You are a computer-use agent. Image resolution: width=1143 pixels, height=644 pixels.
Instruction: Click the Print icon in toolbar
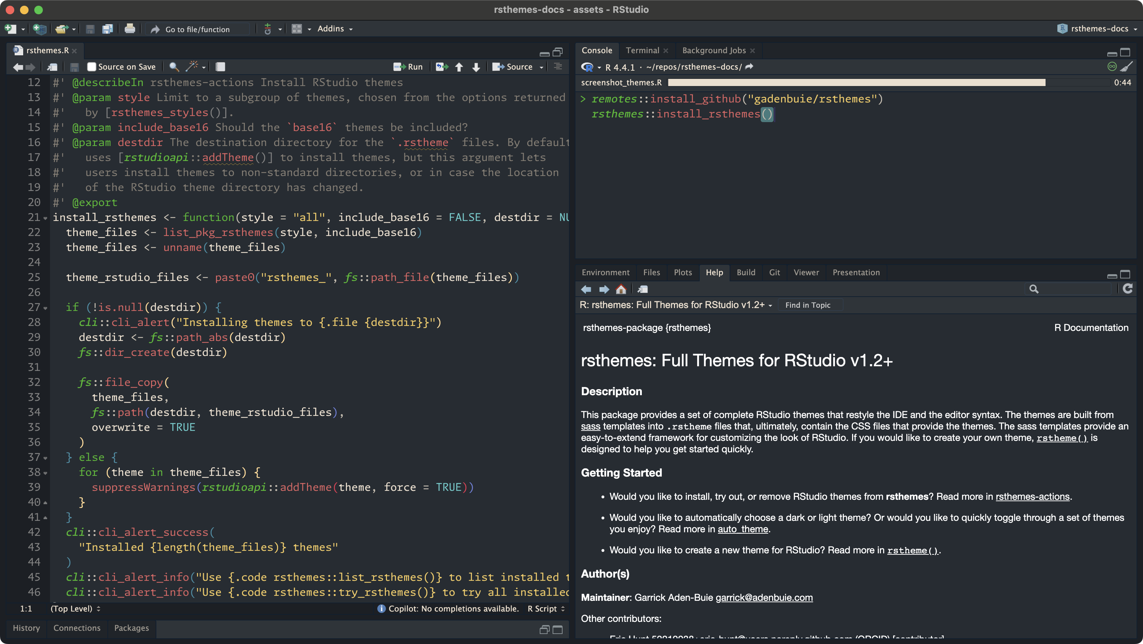pyautogui.click(x=130, y=29)
